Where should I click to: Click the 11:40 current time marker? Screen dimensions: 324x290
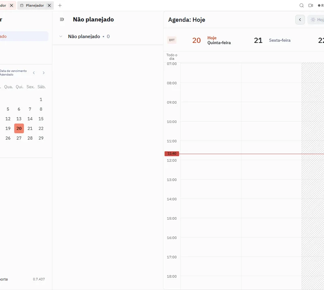[172, 154]
